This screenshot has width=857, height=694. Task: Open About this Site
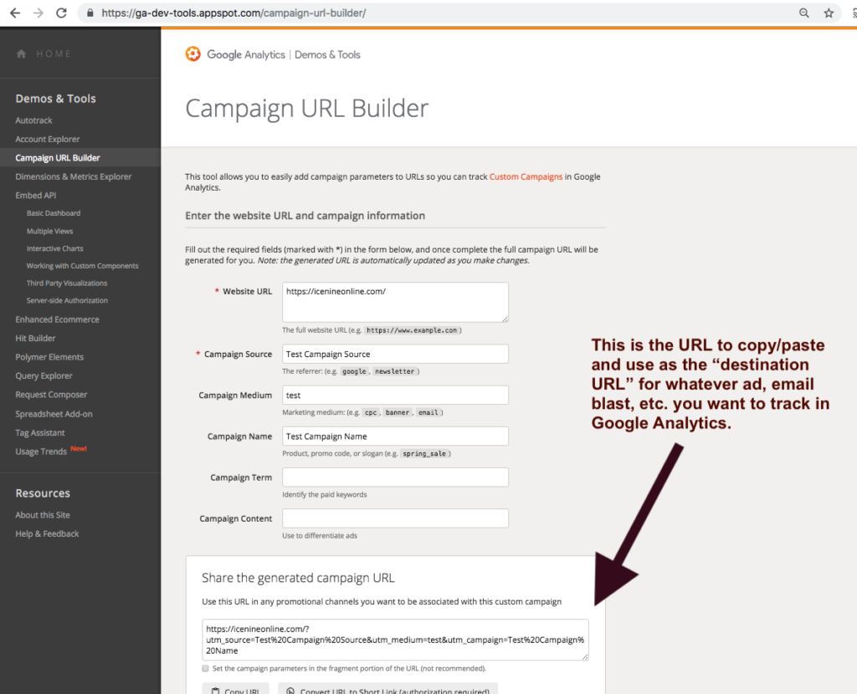(43, 515)
